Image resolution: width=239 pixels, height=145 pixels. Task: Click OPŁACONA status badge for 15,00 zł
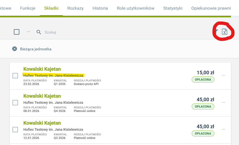[203, 80]
